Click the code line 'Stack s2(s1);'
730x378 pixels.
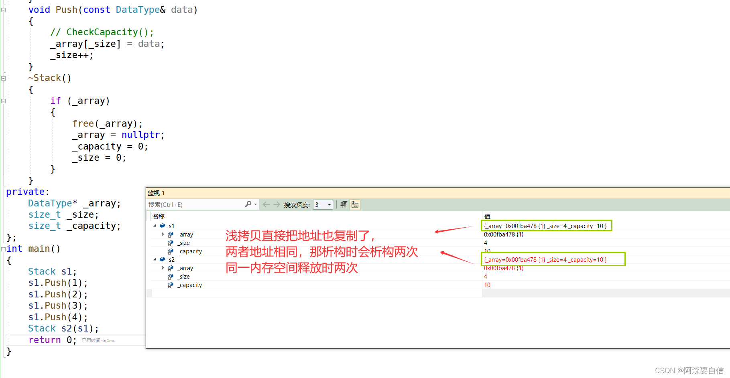point(63,328)
